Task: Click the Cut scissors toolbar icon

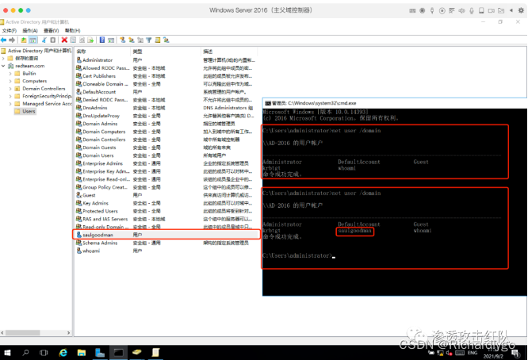Action: (44, 40)
